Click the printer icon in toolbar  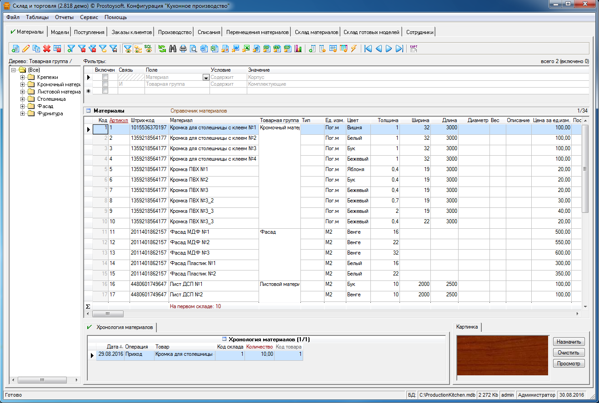click(183, 49)
